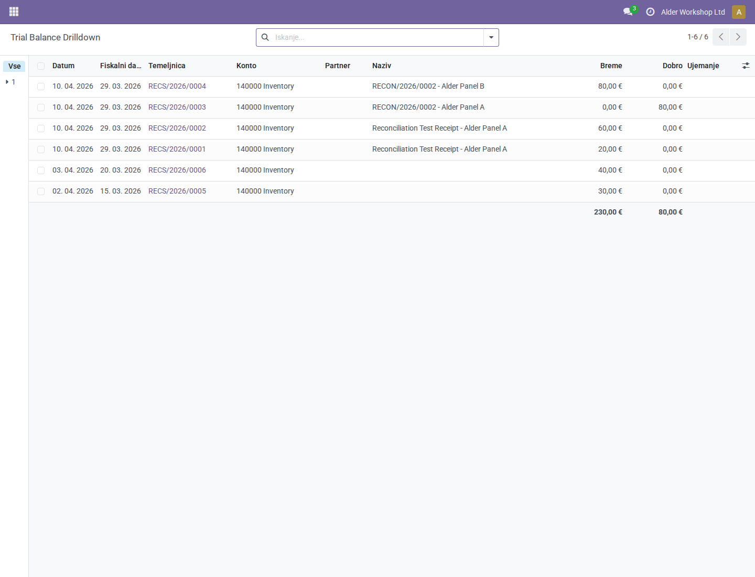Click the 60,00 € Breme value
755x577 pixels.
[x=610, y=128]
